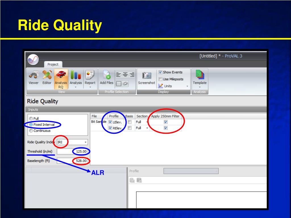291x218 pixels.
Task: Align profiles right in Profile Selection
Action: (132, 75)
